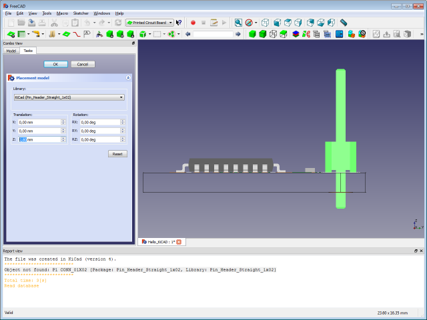Viewport: 427px width, 320px height.
Task: Click the Cut scissors icon
Action: pos(55,23)
